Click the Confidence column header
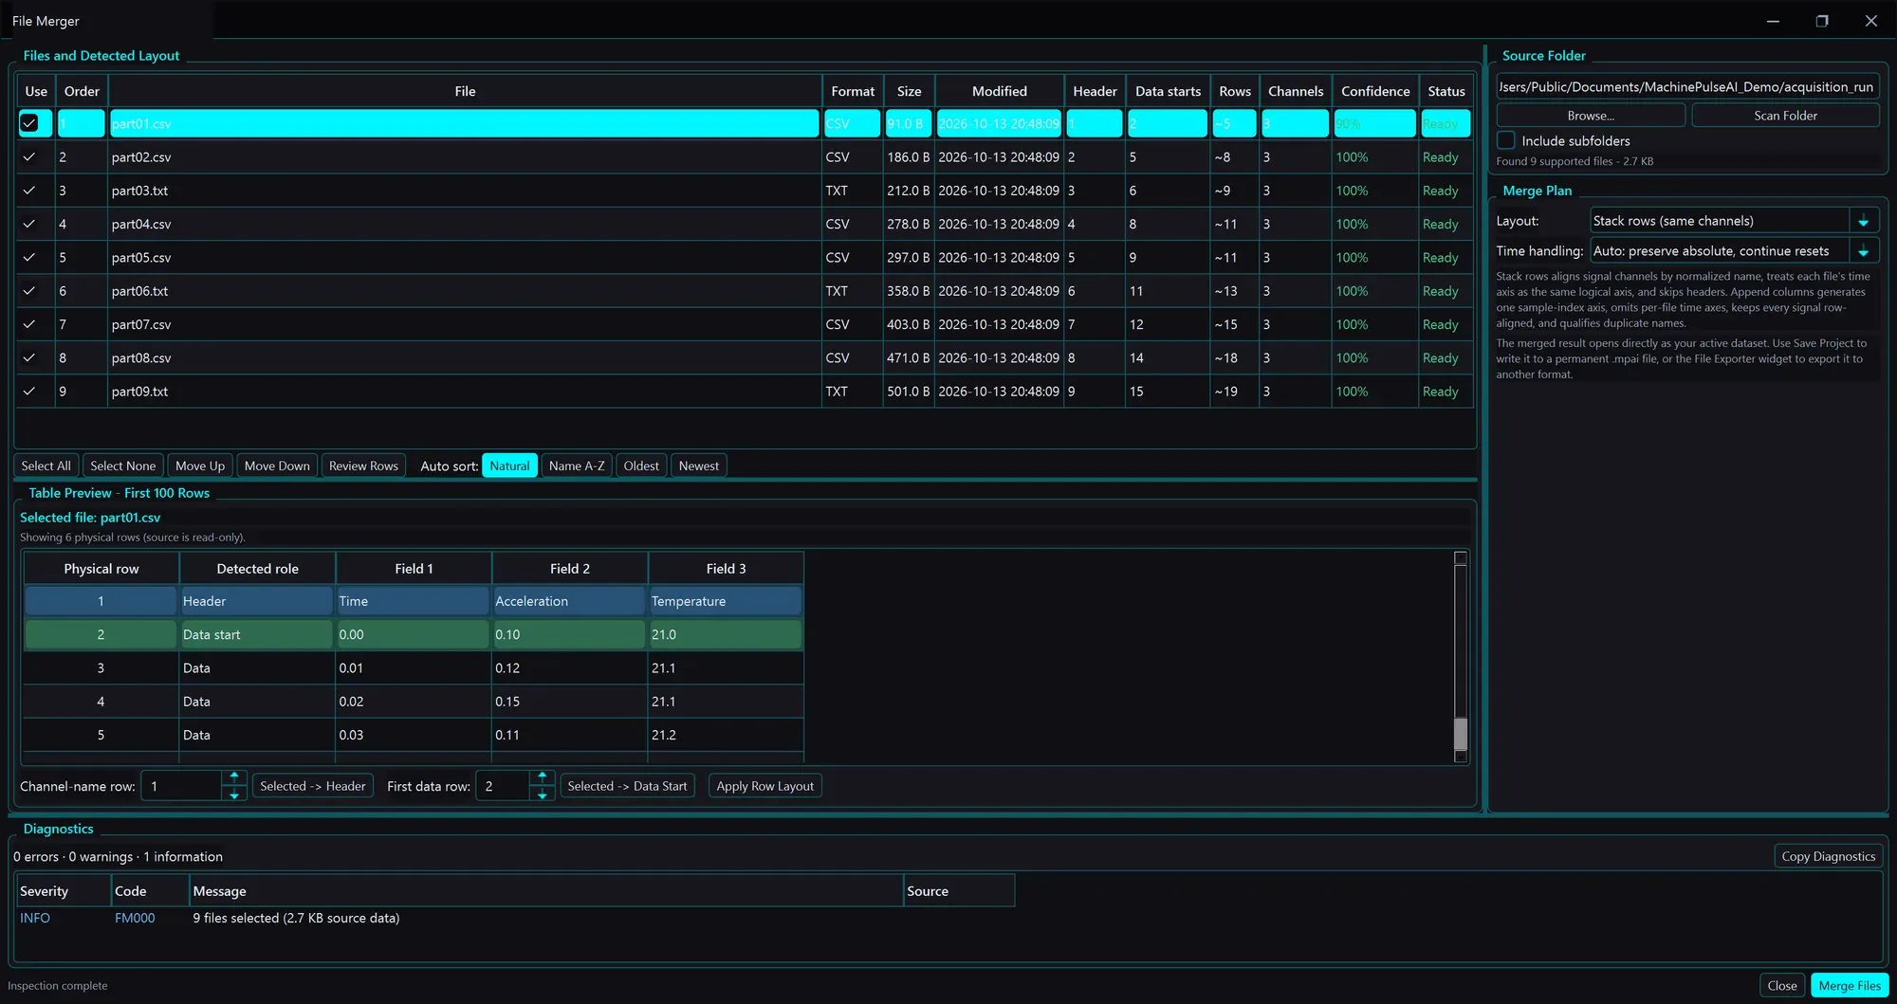Viewport: 1897px width, 1004px height. 1375,91
